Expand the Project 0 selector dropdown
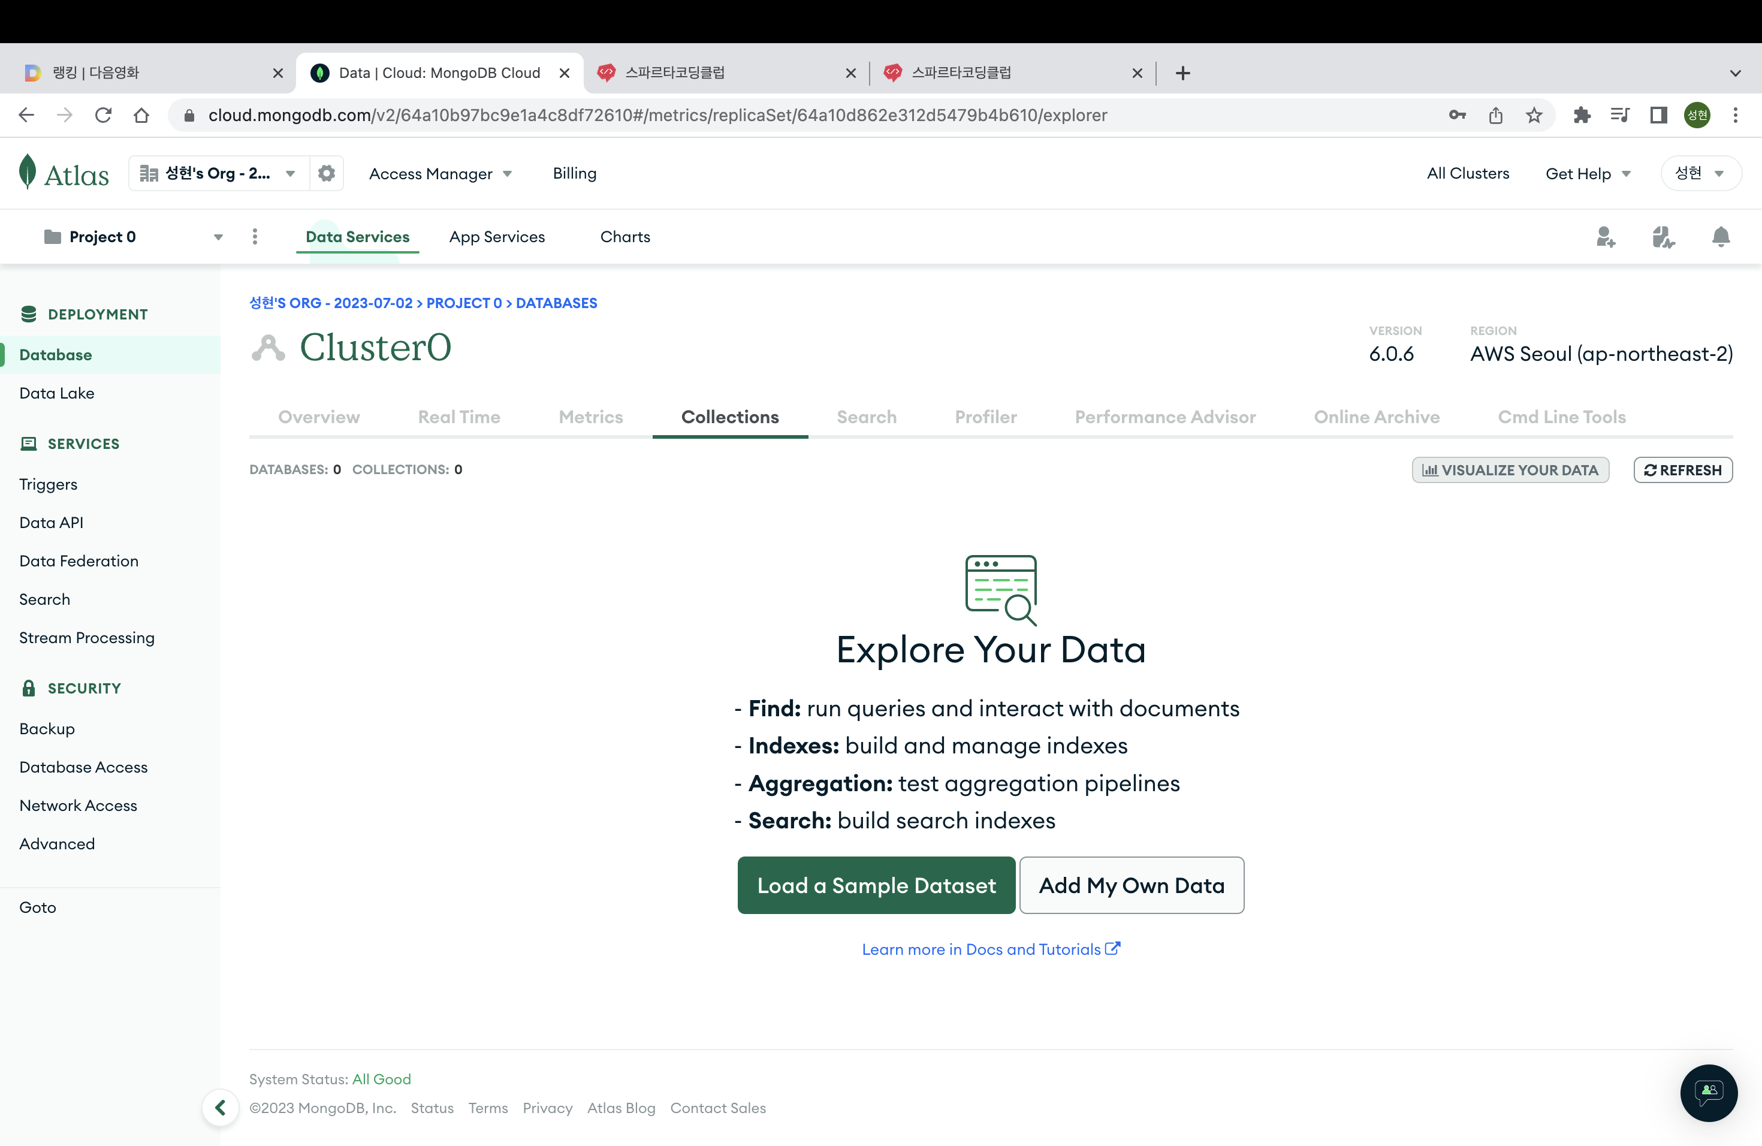 click(x=218, y=237)
